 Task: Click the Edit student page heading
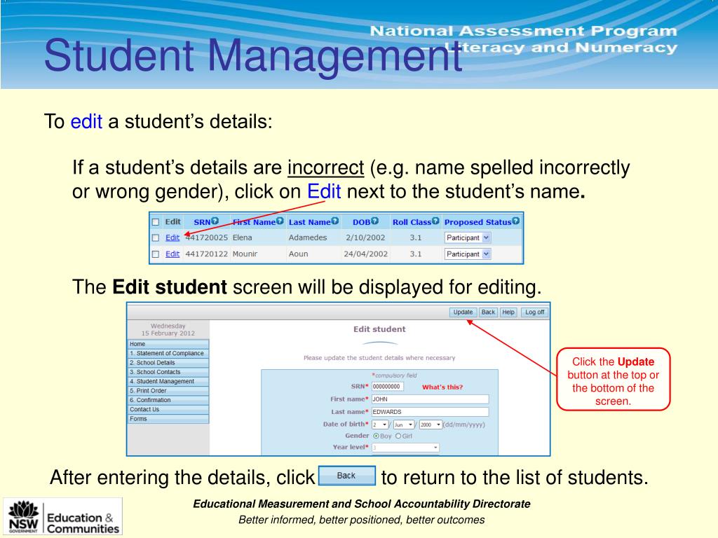click(379, 329)
